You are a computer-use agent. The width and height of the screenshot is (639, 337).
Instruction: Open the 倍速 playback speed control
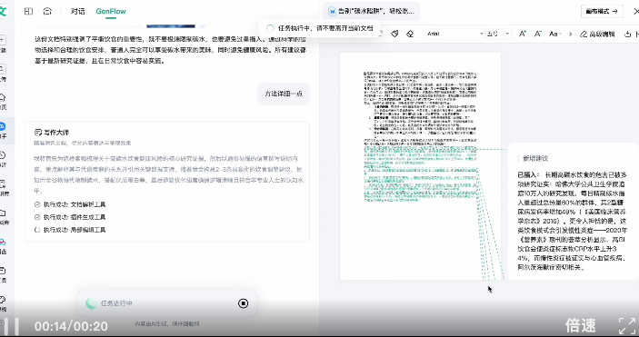click(581, 325)
